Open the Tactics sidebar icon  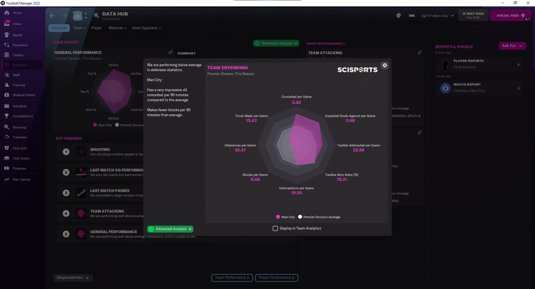tap(7, 55)
